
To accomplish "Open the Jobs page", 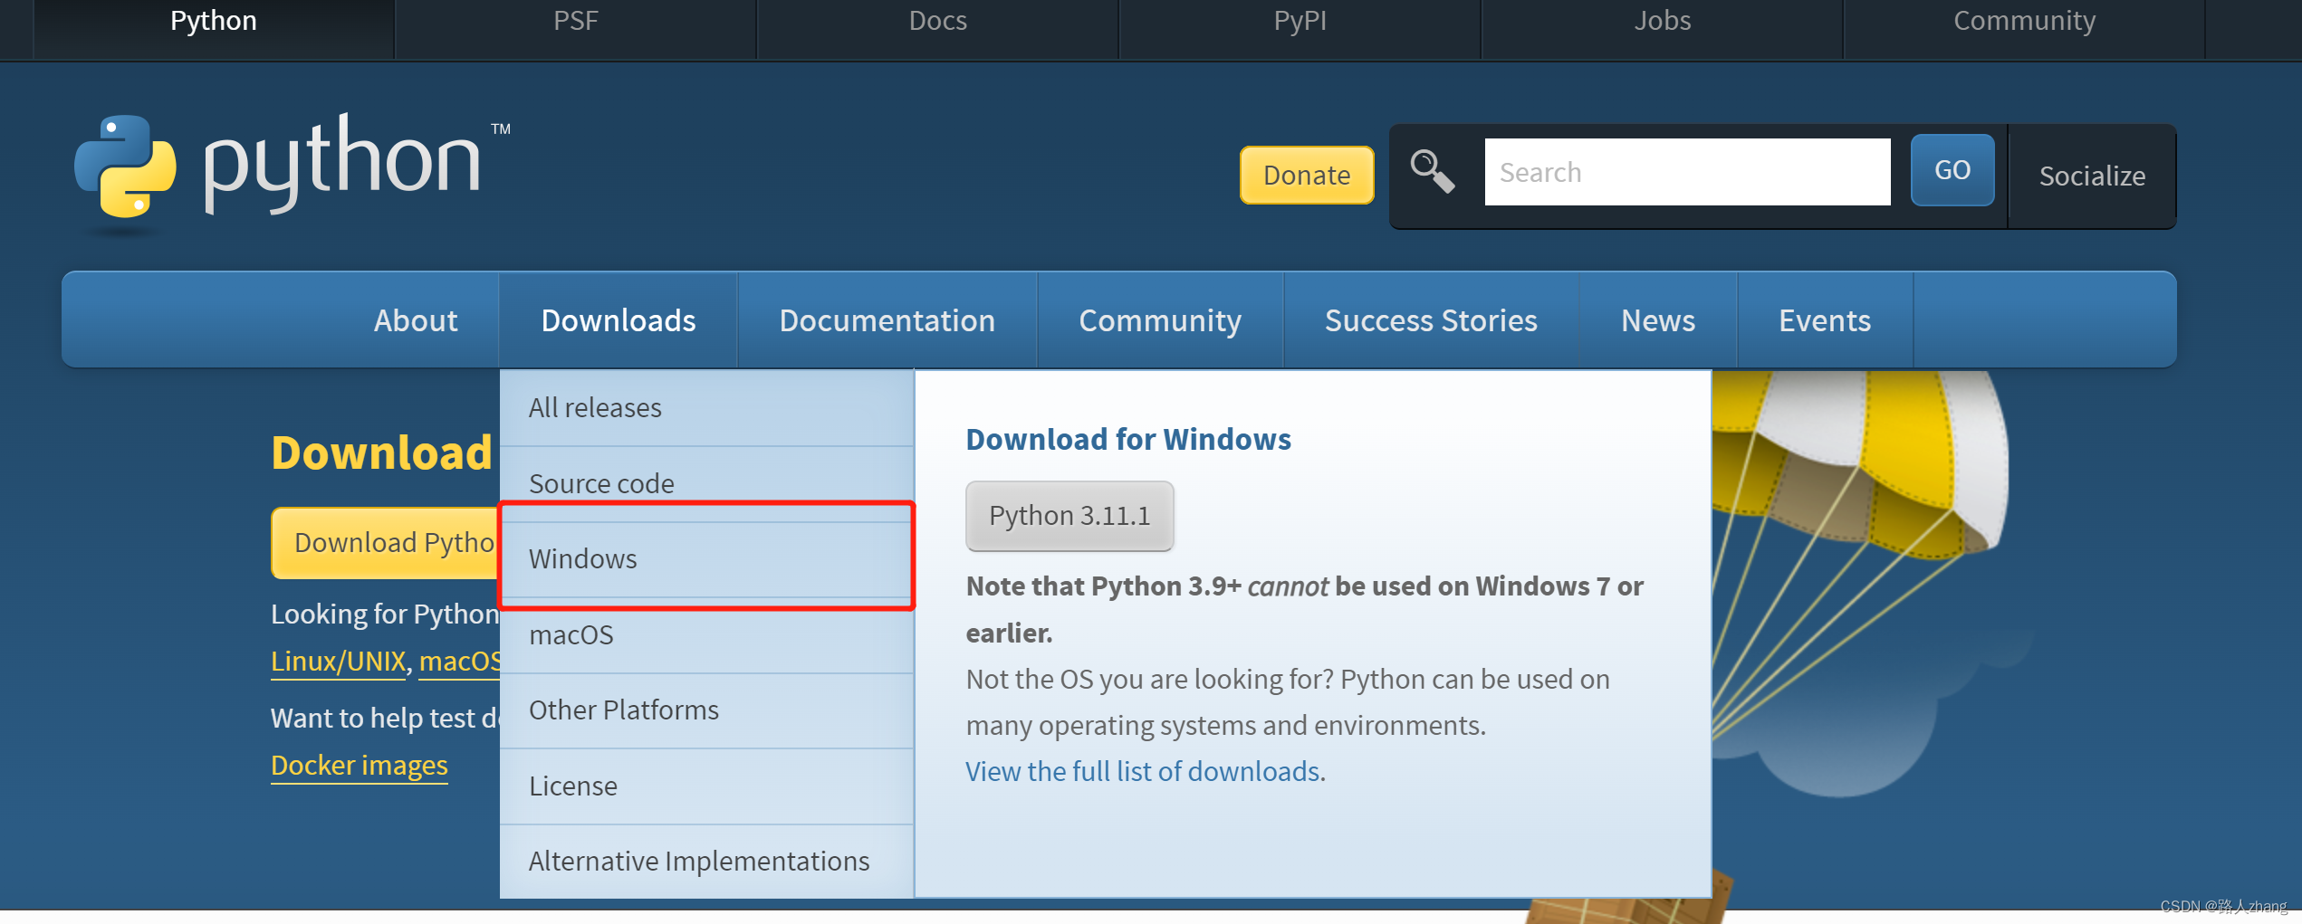I will click(1662, 20).
